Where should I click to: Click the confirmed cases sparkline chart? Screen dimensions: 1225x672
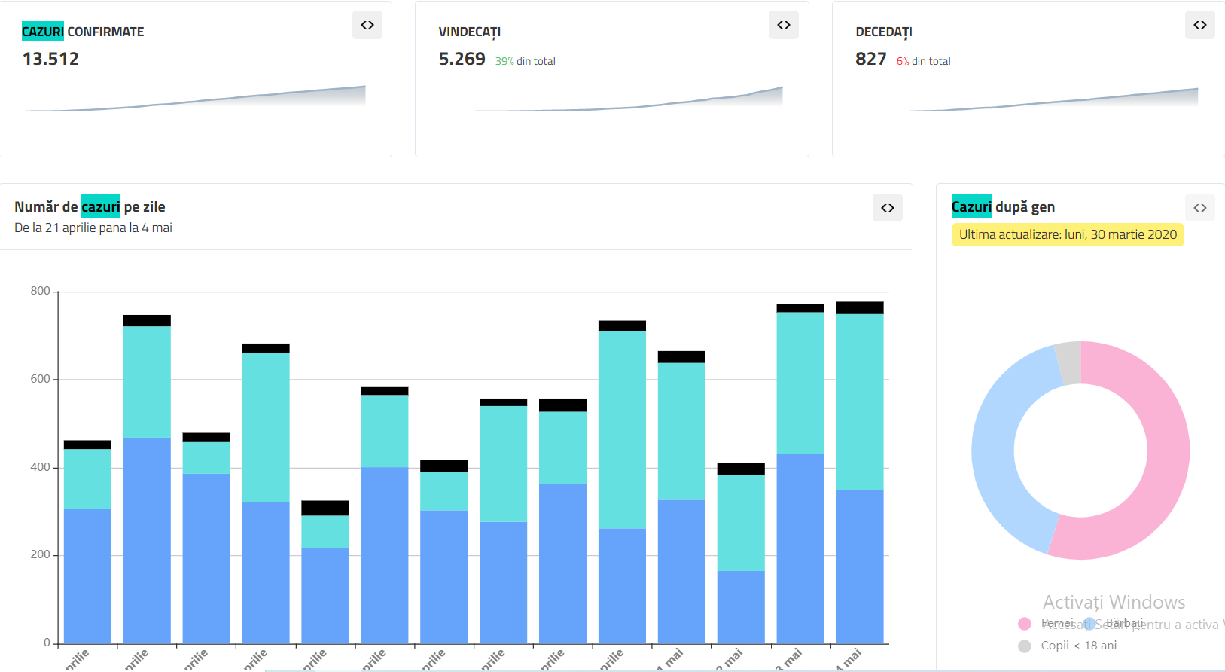(x=196, y=100)
